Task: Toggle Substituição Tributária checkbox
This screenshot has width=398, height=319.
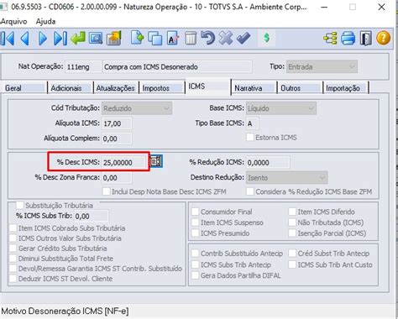Action: [x=19, y=205]
